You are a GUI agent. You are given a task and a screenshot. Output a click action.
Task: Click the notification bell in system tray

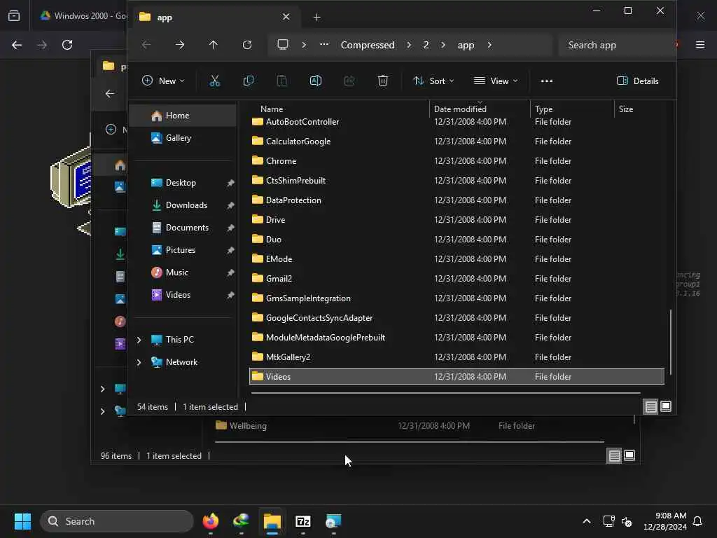pyautogui.click(x=697, y=521)
